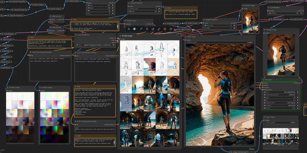Viewport: 307px width, 153px height.
Task: Click the LATENT output slot on the lower VAE Encode
Action: (64, 31)
